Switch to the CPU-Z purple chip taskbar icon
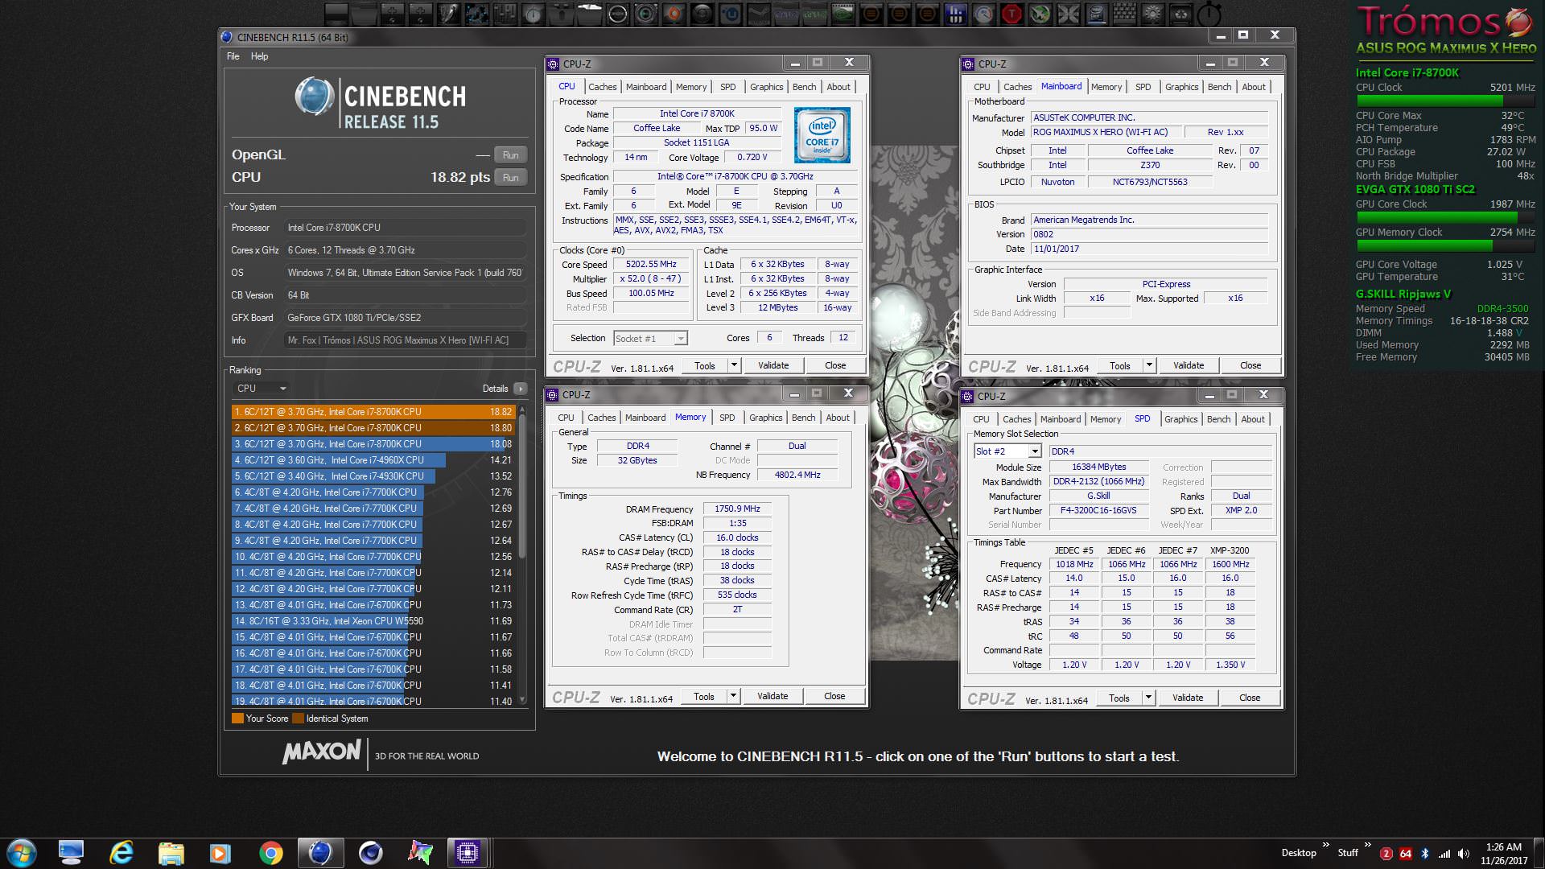Viewport: 1545px width, 869px height. coord(467,853)
